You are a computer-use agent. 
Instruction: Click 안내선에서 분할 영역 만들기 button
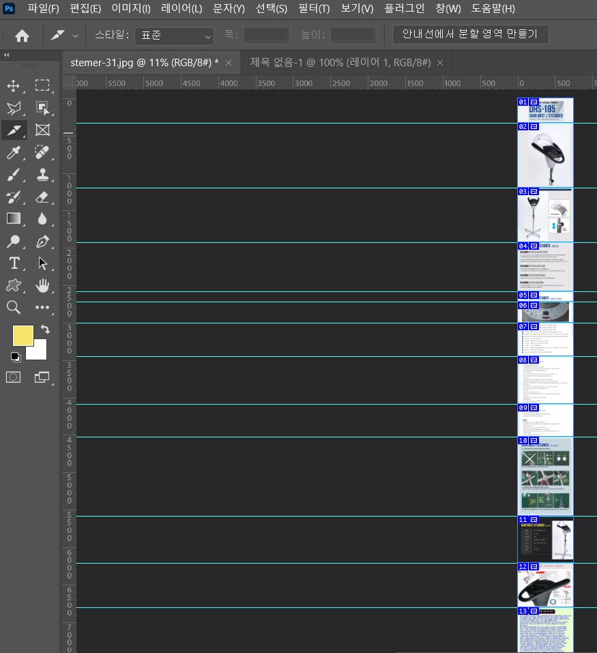(x=470, y=34)
